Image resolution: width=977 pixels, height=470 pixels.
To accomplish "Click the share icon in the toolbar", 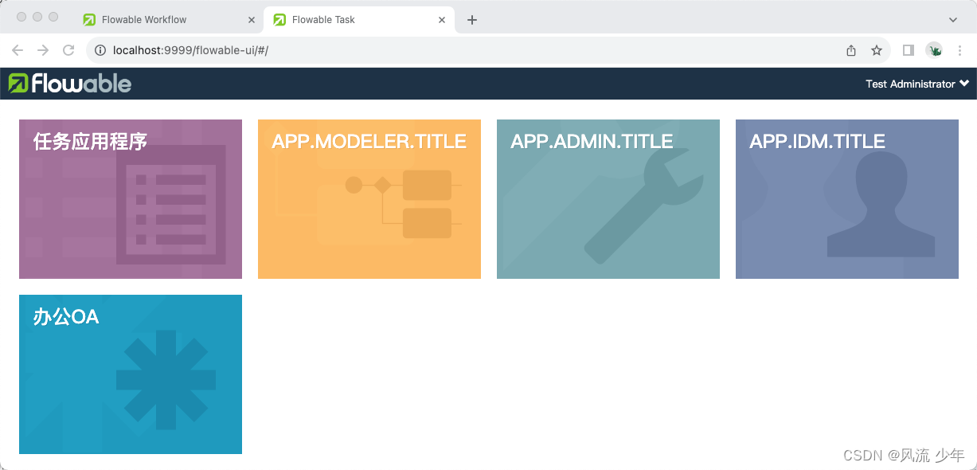I will [x=850, y=49].
